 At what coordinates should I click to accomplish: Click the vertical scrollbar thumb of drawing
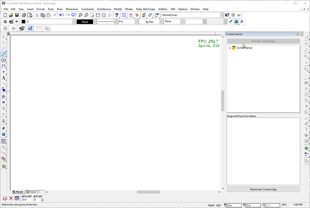pos(223,101)
